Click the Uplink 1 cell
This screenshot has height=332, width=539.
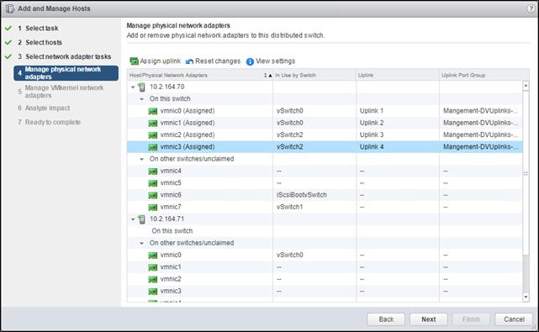(372, 111)
